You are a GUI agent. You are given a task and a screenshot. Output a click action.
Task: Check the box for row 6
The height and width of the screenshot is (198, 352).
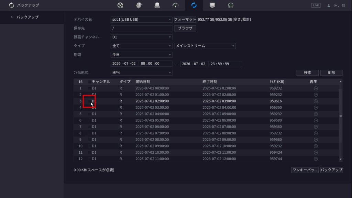click(x=89, y=120)
